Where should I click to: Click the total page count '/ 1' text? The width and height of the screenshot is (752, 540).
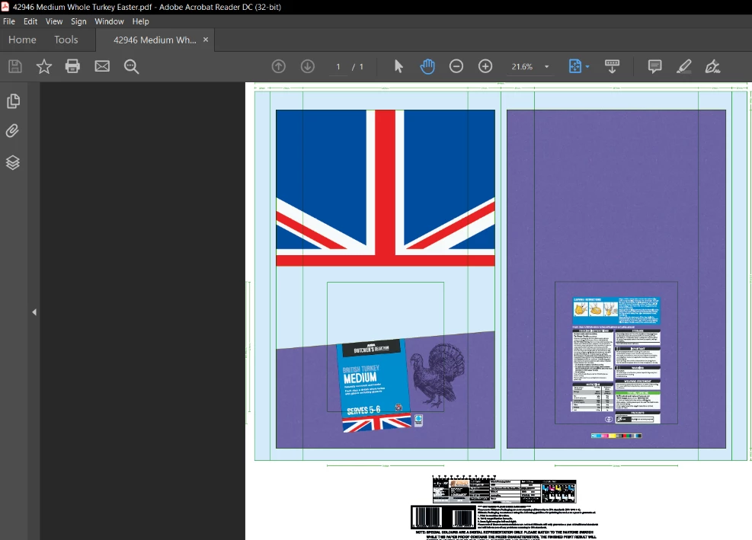(358, 67)
